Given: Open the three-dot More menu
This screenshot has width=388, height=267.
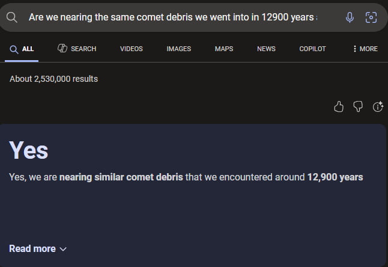Looking at the screenshot, I should [x=365, y=49].
